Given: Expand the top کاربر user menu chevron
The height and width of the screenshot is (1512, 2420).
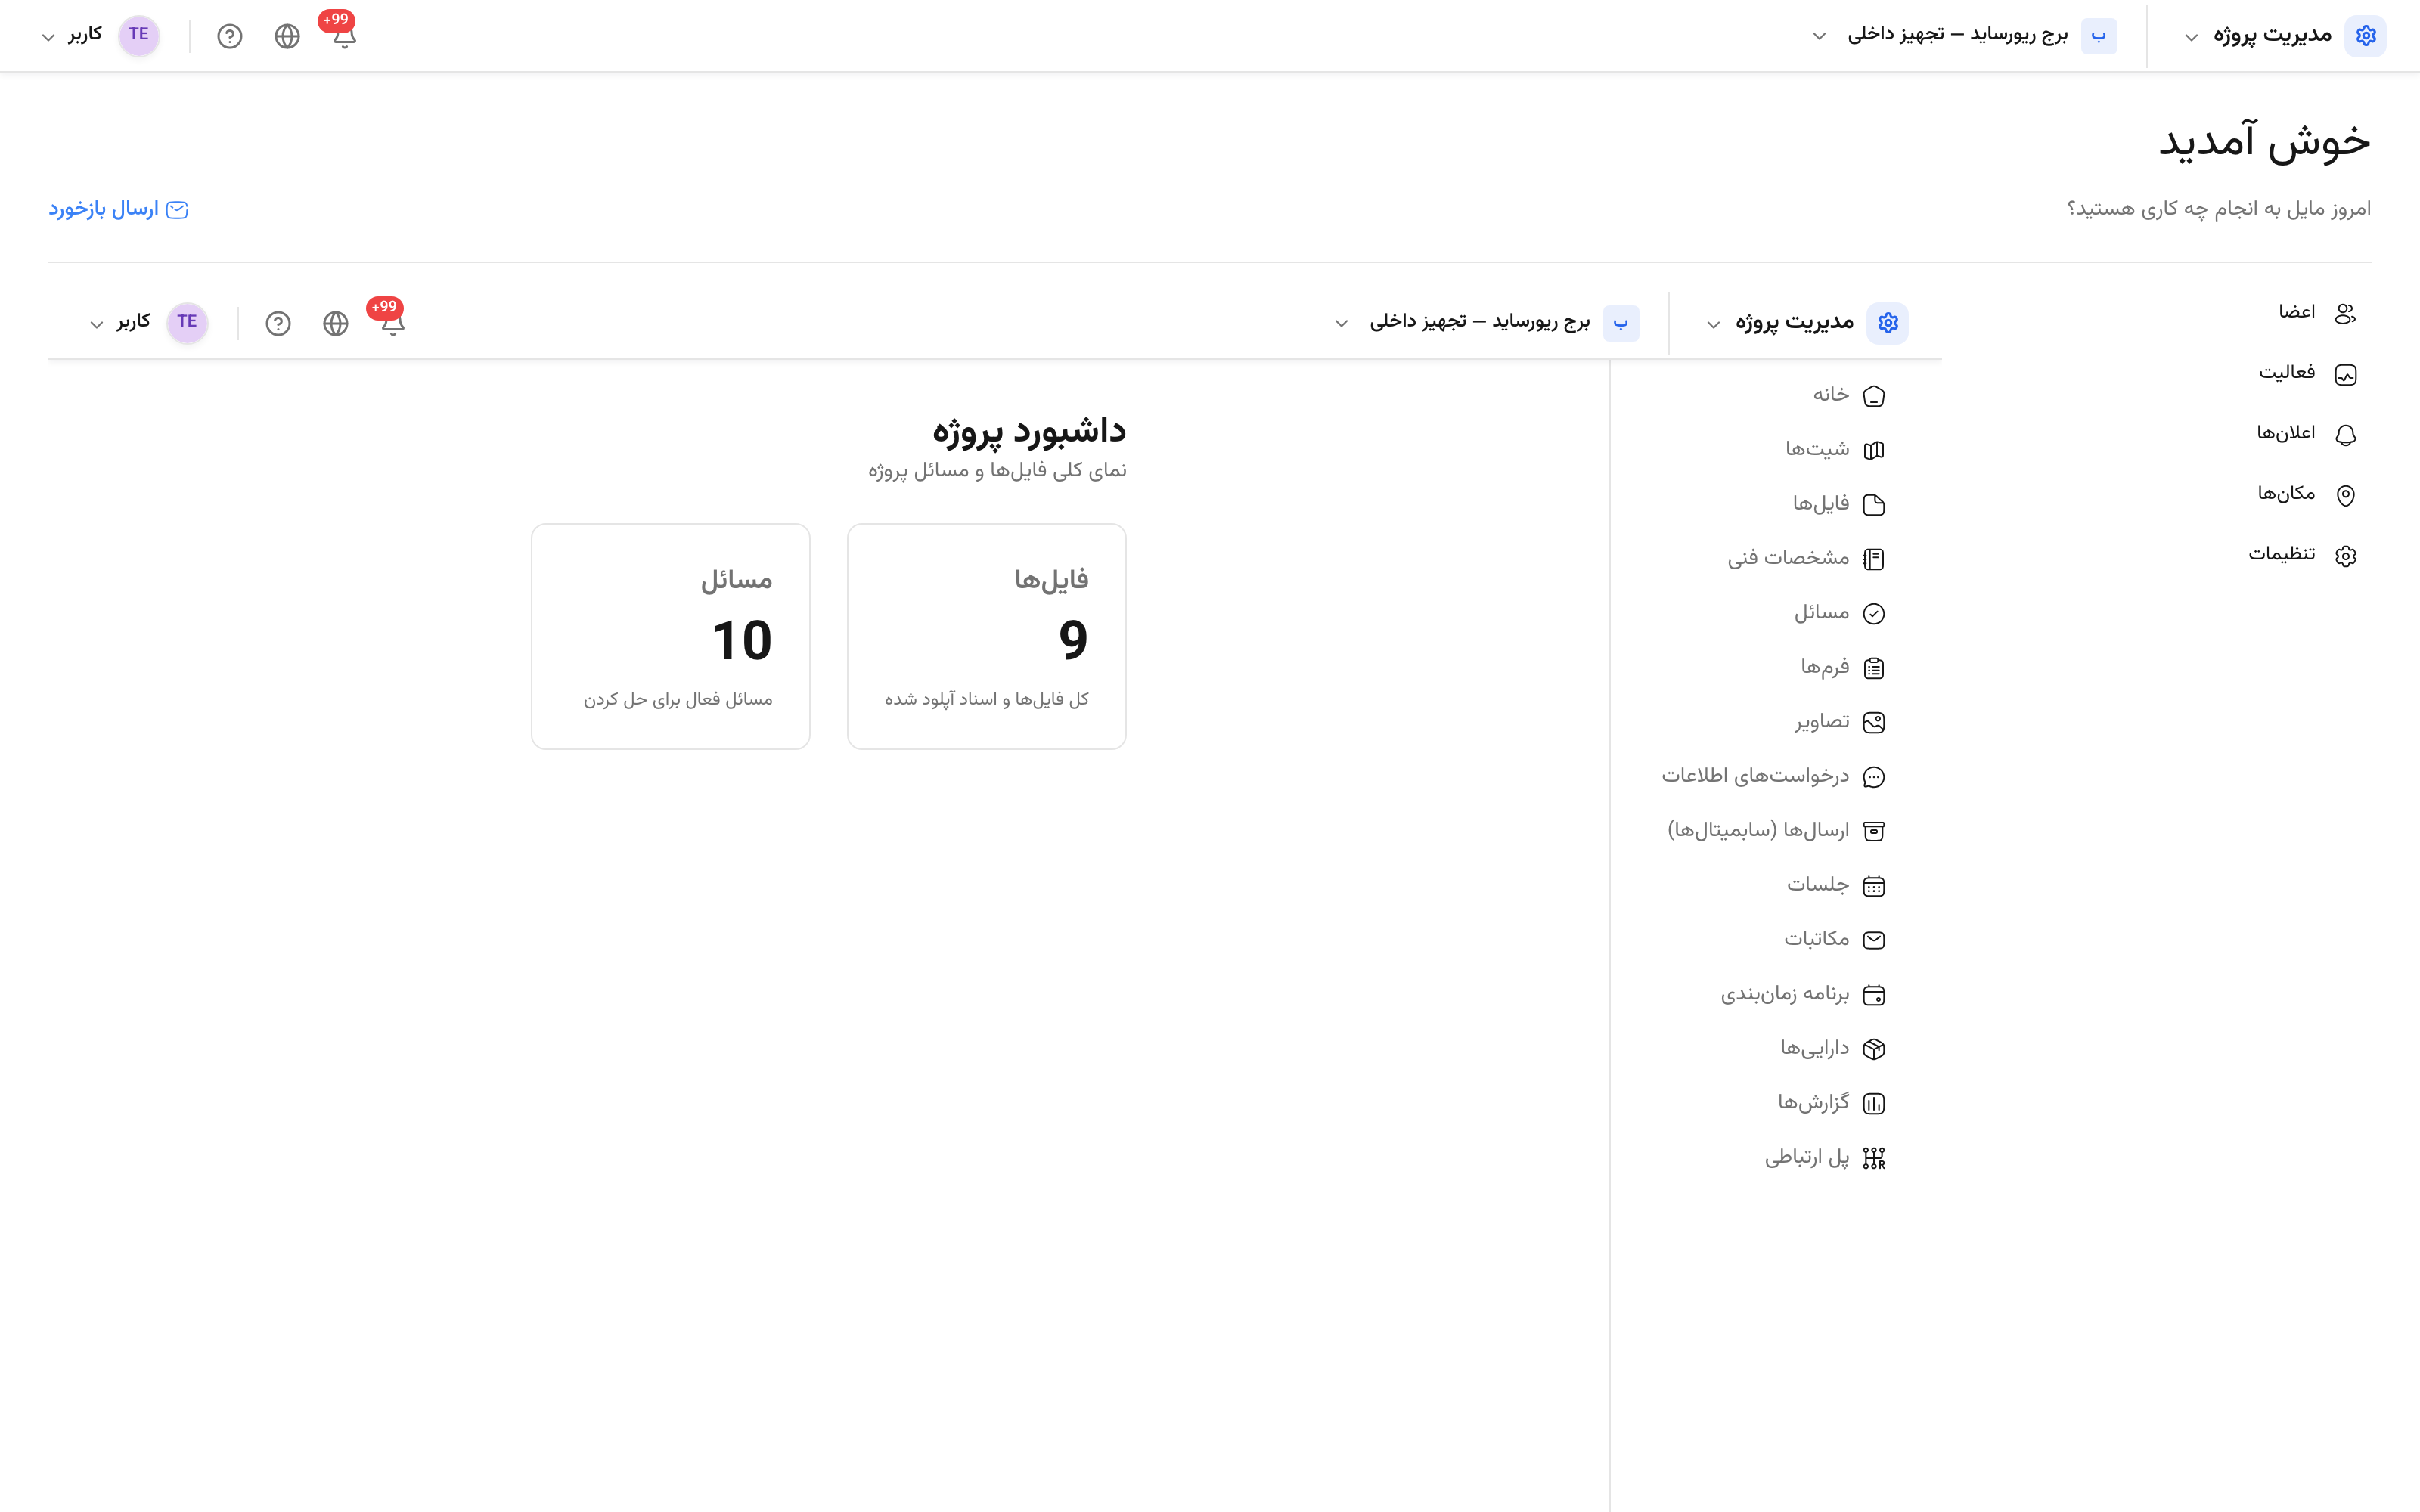Looking at the screenshot, I should (48, 37).
